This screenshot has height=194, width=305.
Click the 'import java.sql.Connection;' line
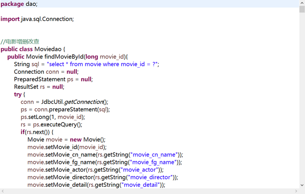[37, 19]
